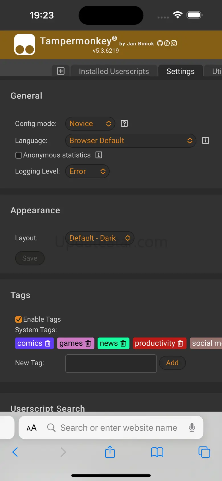Delete the comics tag trash icon

click(48, 343)
